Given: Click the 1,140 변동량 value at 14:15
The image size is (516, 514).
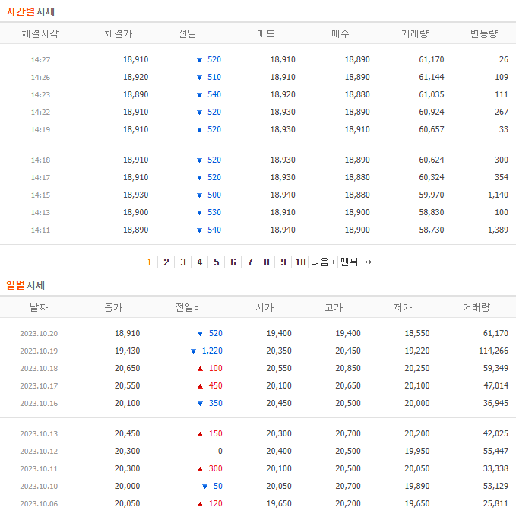Looking at the screenshot, I should pyautogui.click(x=498, y=195).
